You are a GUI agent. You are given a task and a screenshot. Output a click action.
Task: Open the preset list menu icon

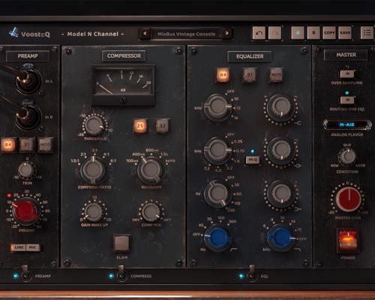367,33
